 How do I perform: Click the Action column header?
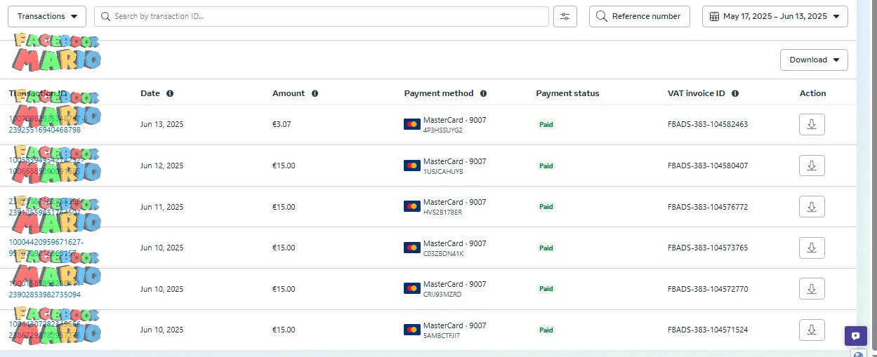(x=813, y=93)
